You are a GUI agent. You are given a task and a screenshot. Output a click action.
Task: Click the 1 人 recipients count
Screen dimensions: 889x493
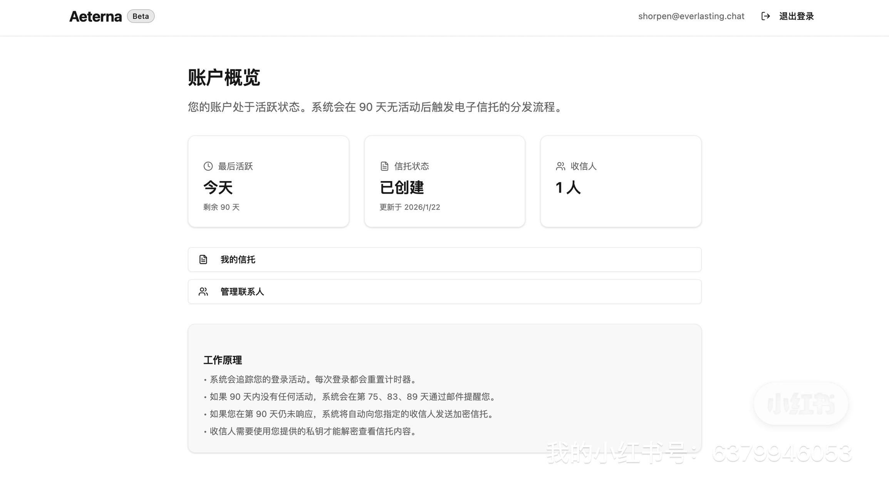(568, 188)
